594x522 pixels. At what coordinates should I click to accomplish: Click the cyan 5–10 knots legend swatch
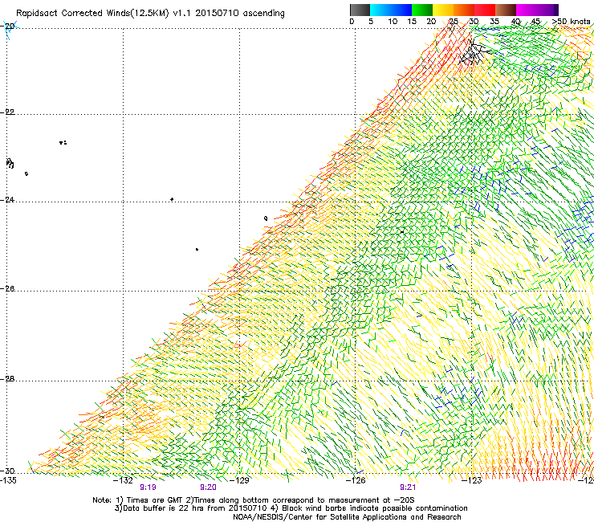380,10
